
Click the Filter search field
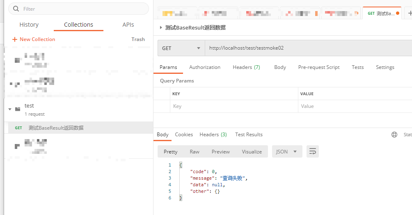tap(78, 9)
